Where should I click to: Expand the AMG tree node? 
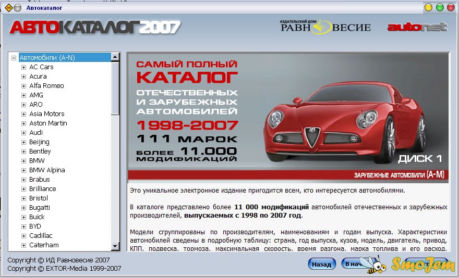click(x=23, y=95)
